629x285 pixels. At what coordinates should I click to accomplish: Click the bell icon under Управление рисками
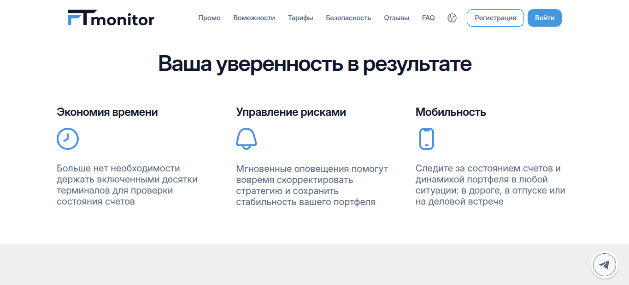click(247, 138)
